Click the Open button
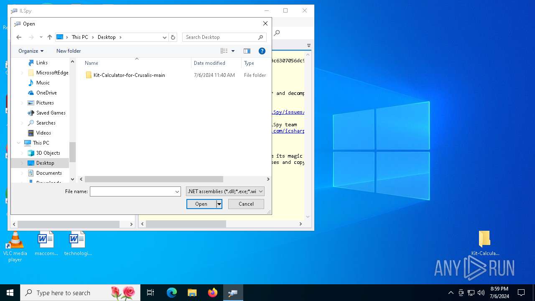The height and width of the screenshot is (301, 535). (x=201, y=204)
